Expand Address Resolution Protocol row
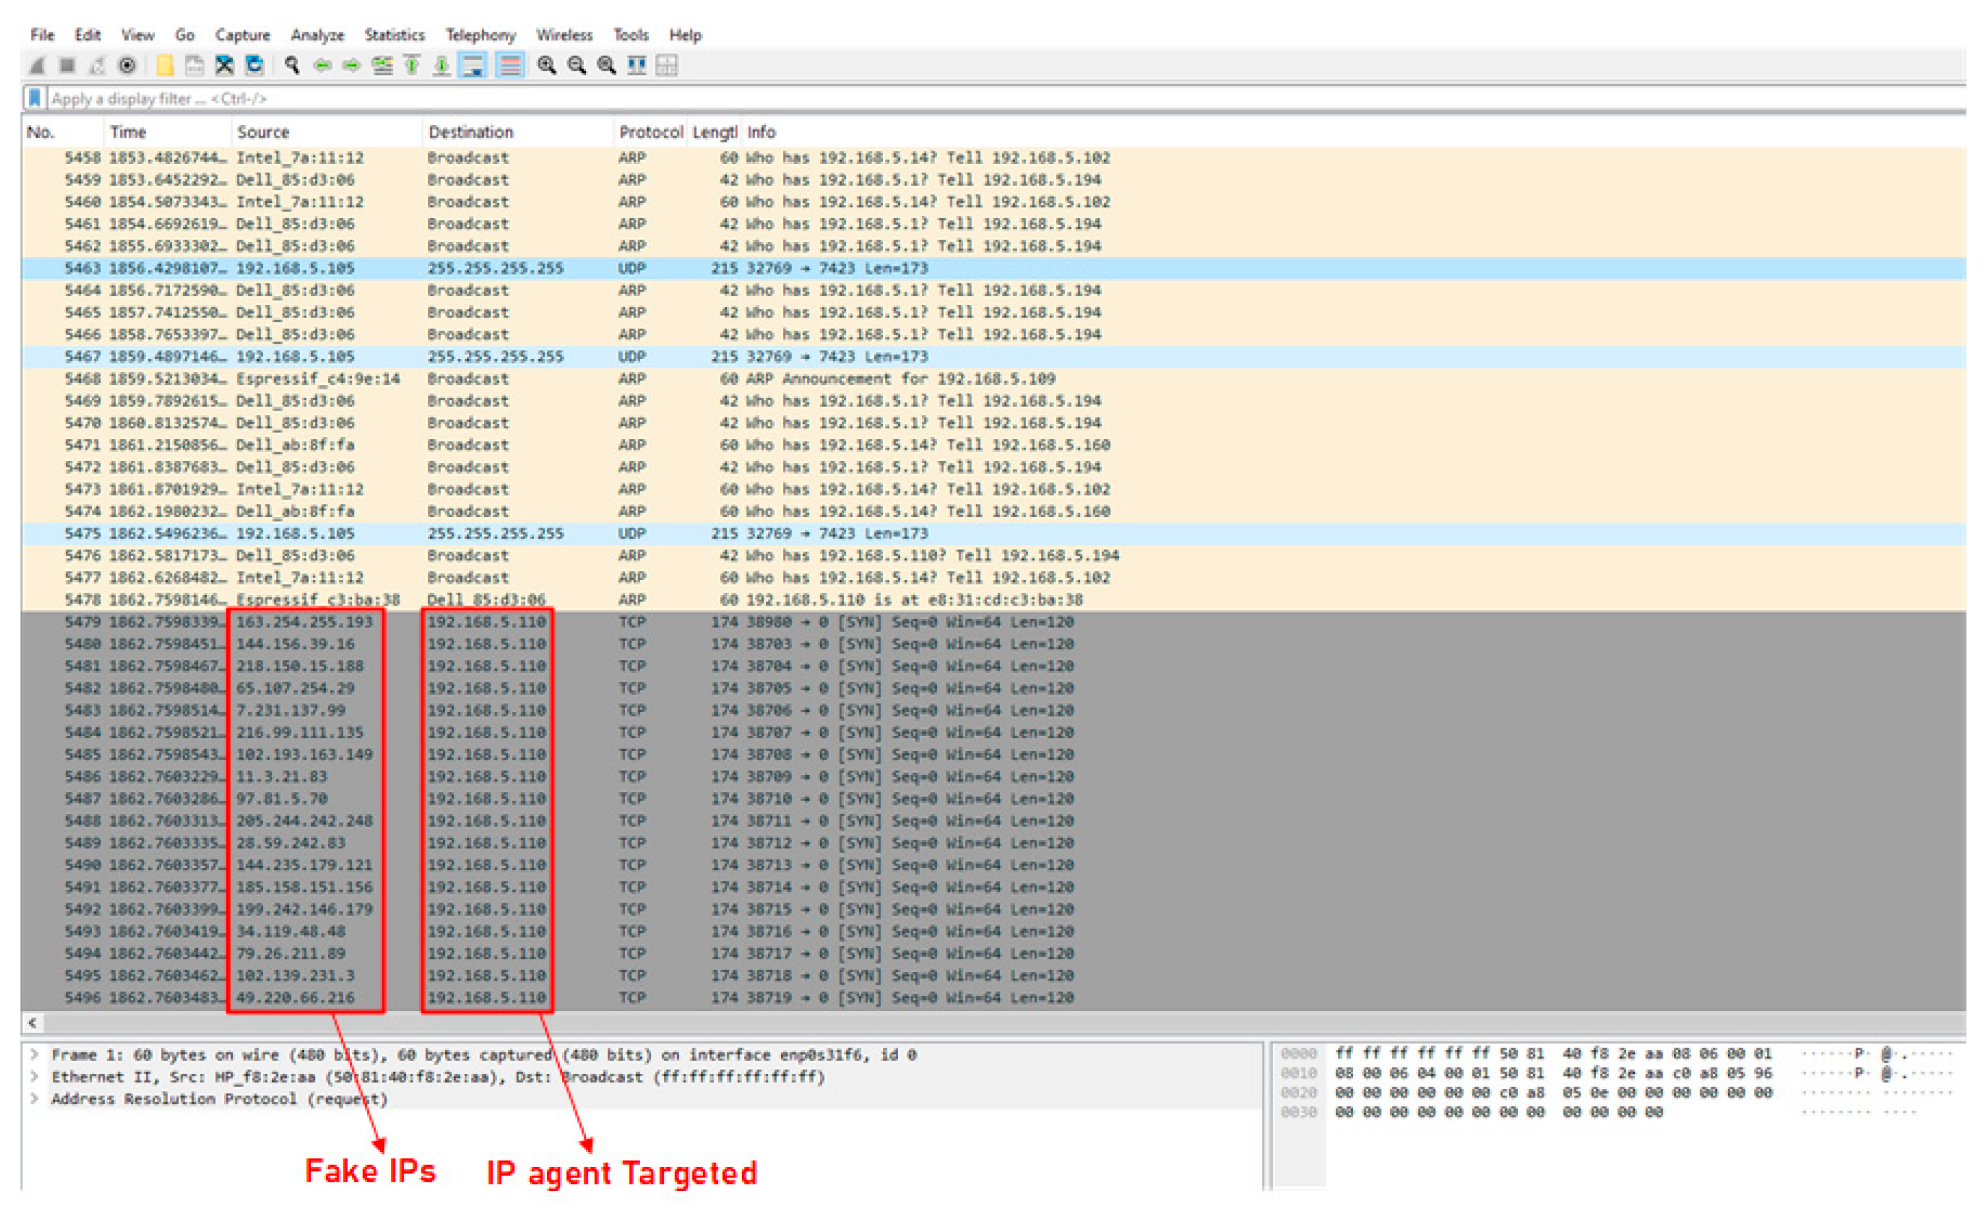Viewport: 1986px width, 1214px height. click(34, 1099)
